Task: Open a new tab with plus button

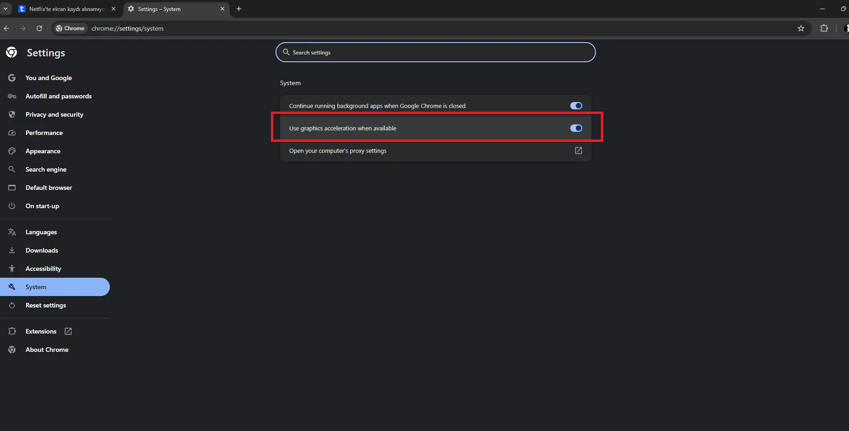Action: [x=238, y=9]
